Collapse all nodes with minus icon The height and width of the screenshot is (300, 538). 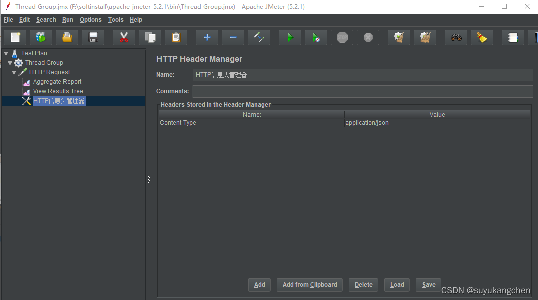coord(233,38)
